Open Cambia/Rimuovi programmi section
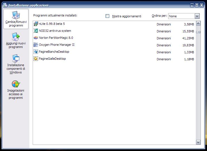This screenshot has height=151, width=207. (x=16, y=19)
